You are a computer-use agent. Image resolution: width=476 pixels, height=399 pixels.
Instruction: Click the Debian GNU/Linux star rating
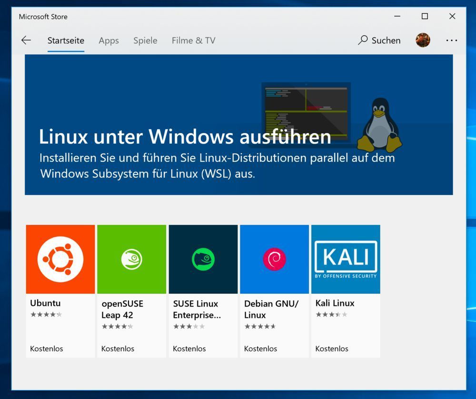point(260,327)
